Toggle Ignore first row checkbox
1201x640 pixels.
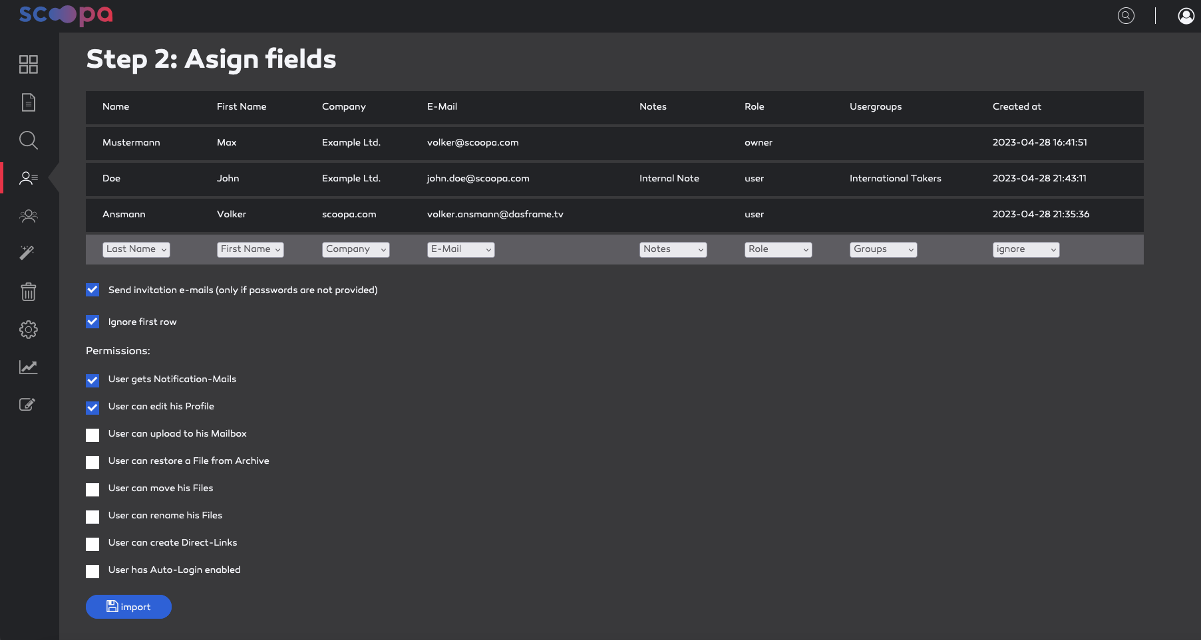(x=92, y=322)
